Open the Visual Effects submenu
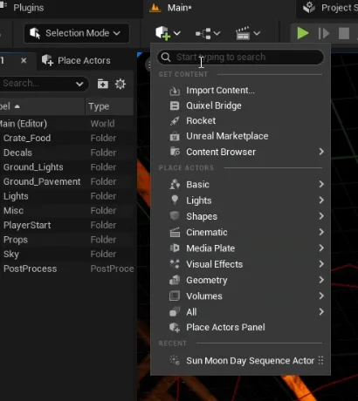Screen dimensions: 358x401 click(x=240, y=264)
